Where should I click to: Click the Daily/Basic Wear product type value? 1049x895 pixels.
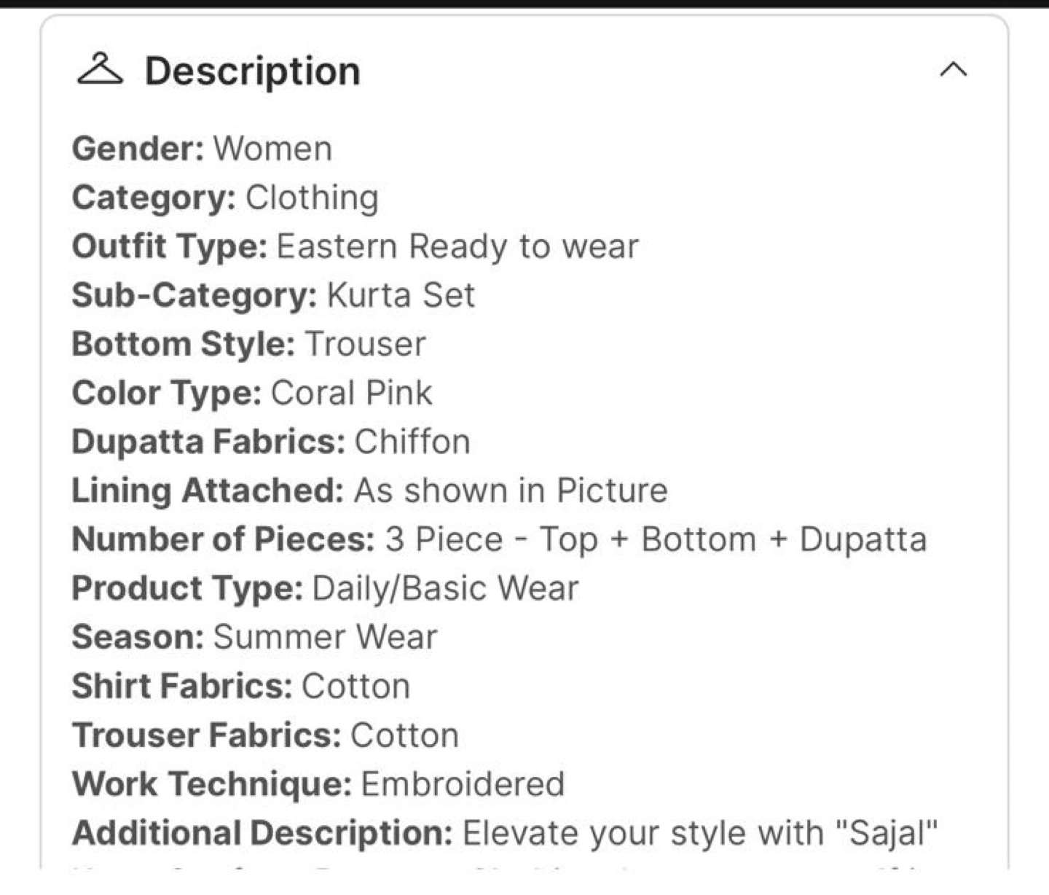point(445,589)
